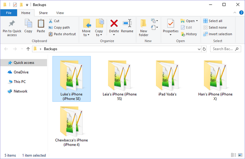Go up one folder level
This screenshot has width=245, height=159.
[x=28, y=49]
